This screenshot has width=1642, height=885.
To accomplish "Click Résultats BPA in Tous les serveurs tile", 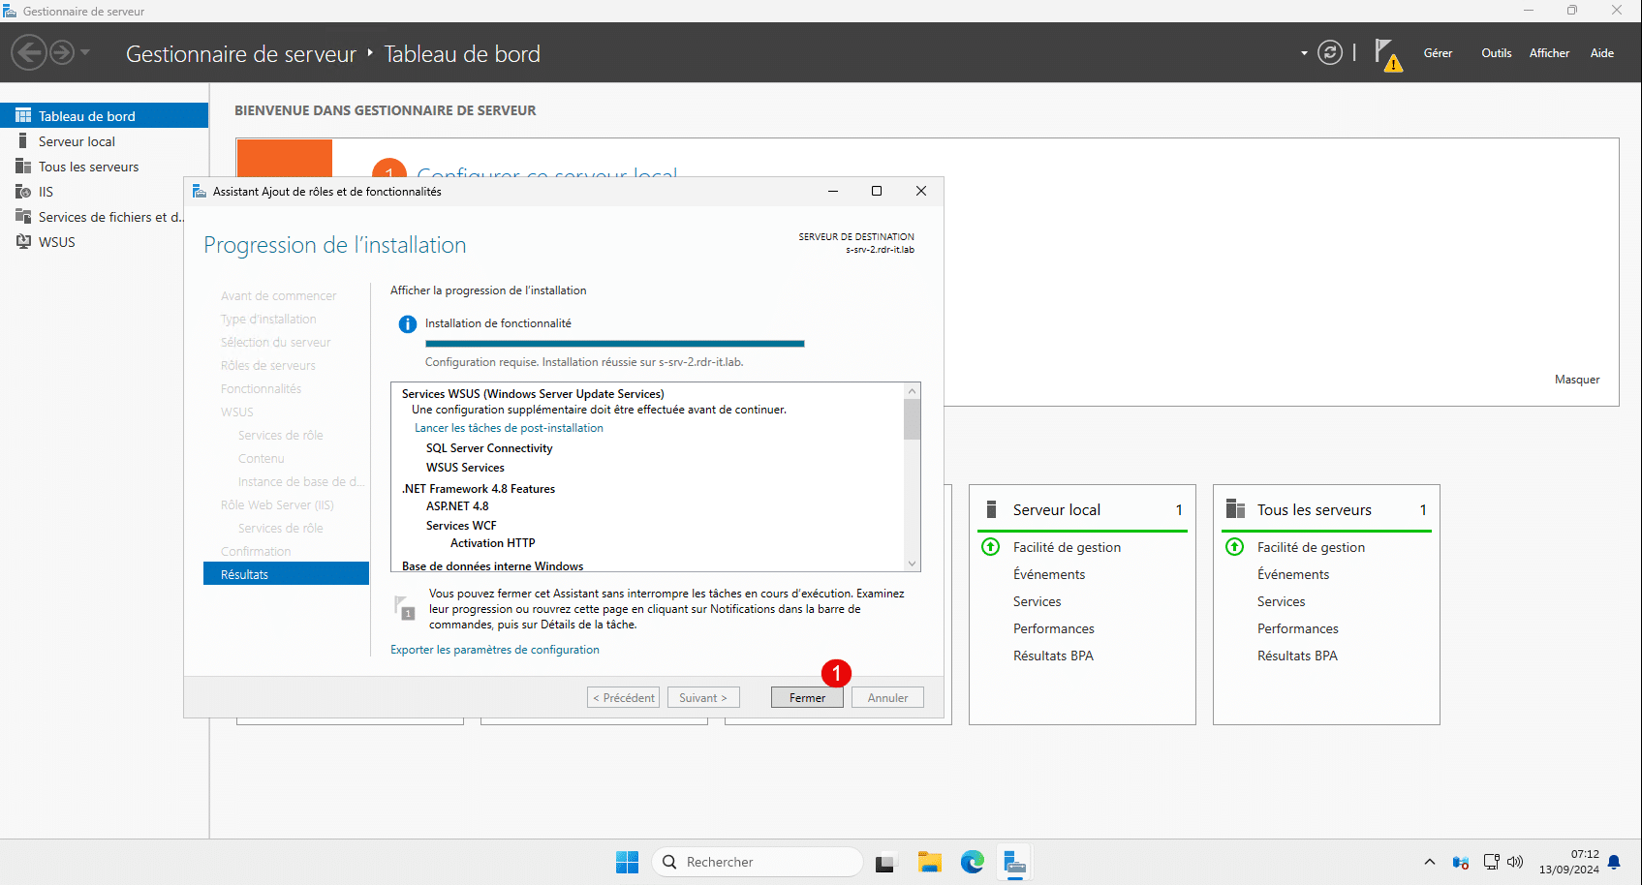I will point(1297,656).
